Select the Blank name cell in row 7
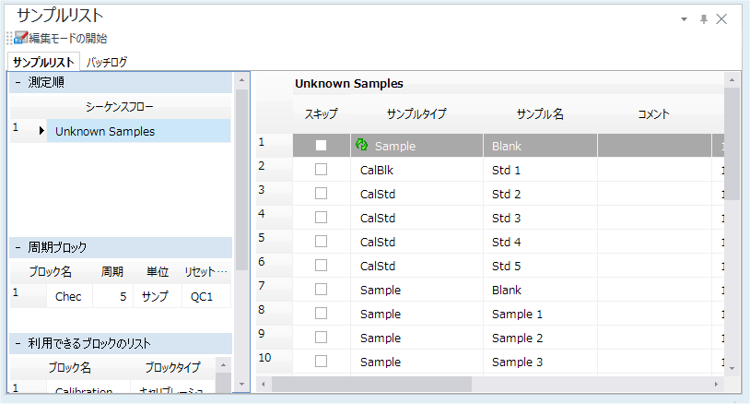Viewport: 750px width, 404px height. click(x=540, y=290)
